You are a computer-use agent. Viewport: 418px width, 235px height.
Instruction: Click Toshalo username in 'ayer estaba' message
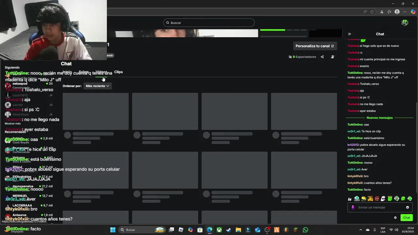[x=353, y=111]
